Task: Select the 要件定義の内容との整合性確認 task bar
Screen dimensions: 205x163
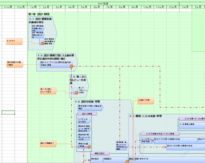Action: (90, 108)
